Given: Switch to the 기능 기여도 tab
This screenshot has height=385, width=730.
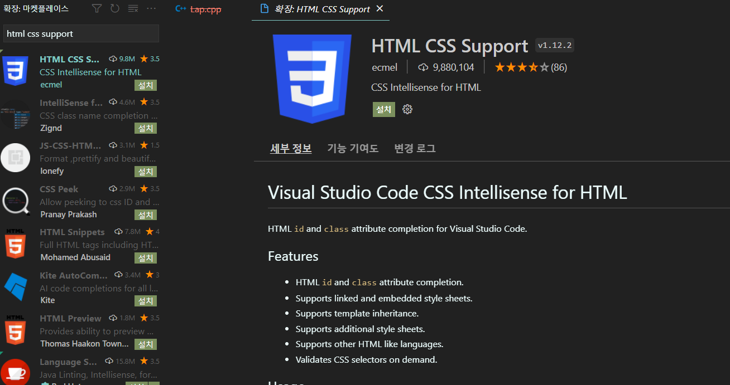Looking at the screenshot, I should (x=353, y=148).
